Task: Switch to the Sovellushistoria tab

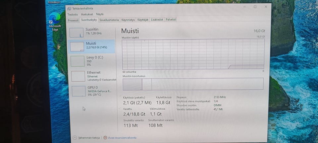Action: (109, 20)
